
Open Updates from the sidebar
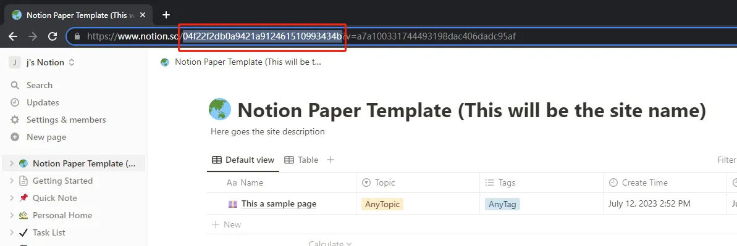point(43,102)
